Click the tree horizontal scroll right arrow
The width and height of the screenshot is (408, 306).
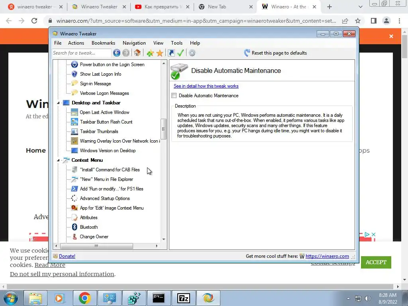[157, 246]
